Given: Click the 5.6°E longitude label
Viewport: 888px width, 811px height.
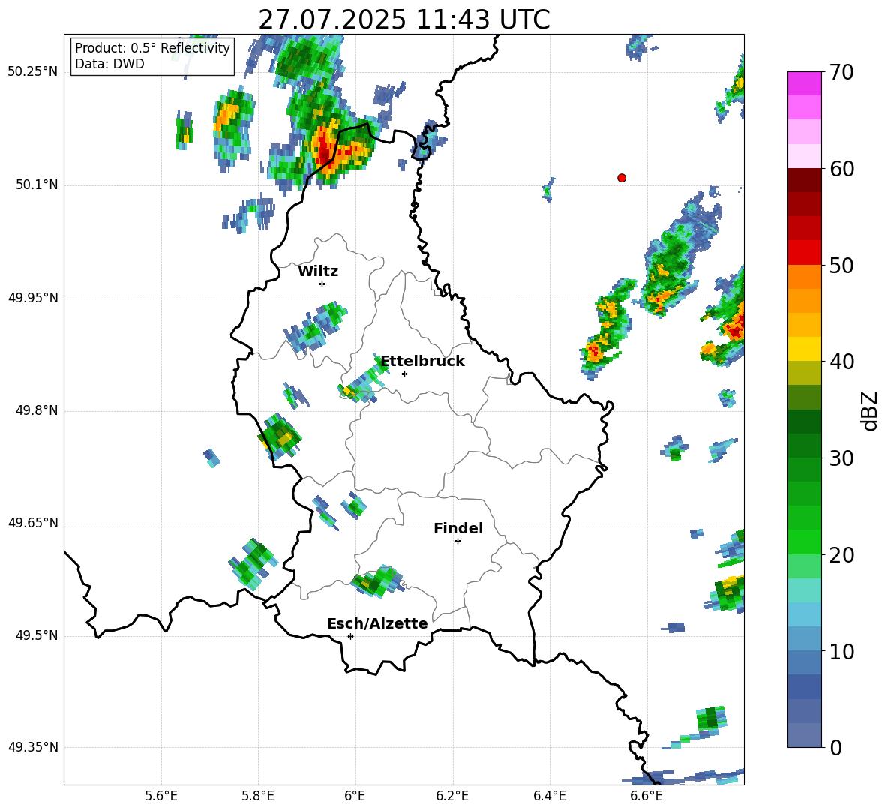Looking at the screenshot, I should 161,796.
